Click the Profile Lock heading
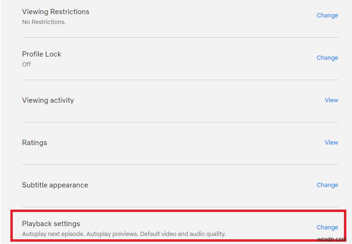 click(42, 54)
